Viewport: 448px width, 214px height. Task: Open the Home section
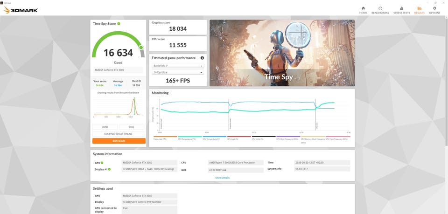363,10
